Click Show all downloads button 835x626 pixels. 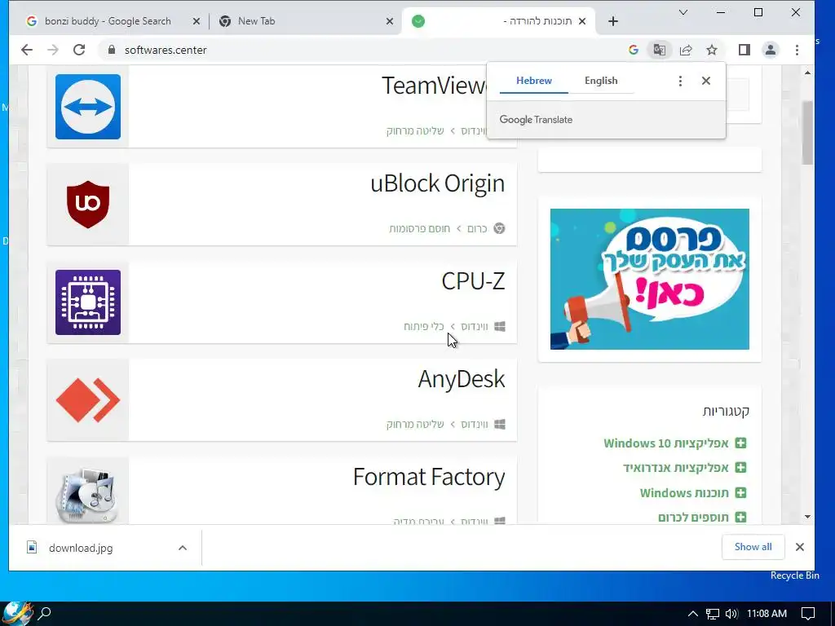point(753,547)
